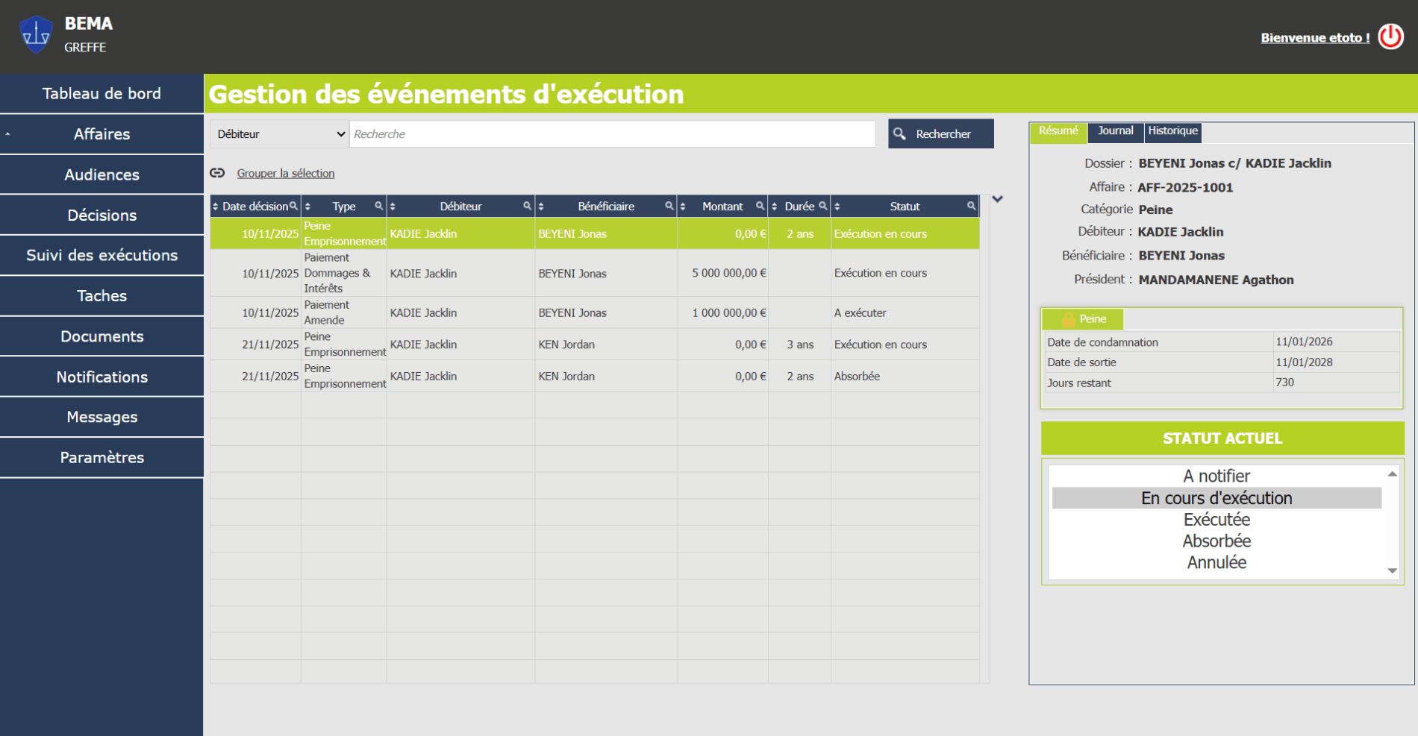Open the Historique tab
Viewport: 1418px width, 736px height.
(1172, 131)
